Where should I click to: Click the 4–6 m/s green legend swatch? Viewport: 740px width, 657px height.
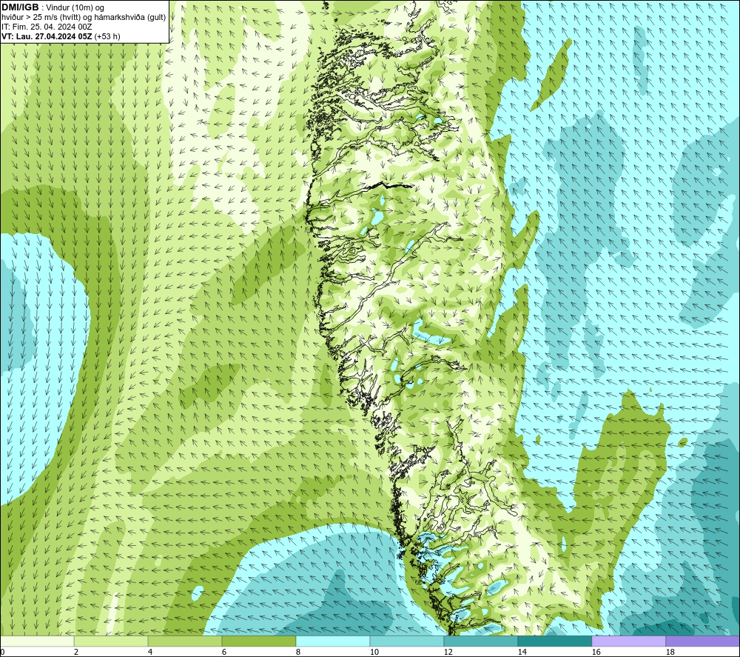[x=185, y=641]
